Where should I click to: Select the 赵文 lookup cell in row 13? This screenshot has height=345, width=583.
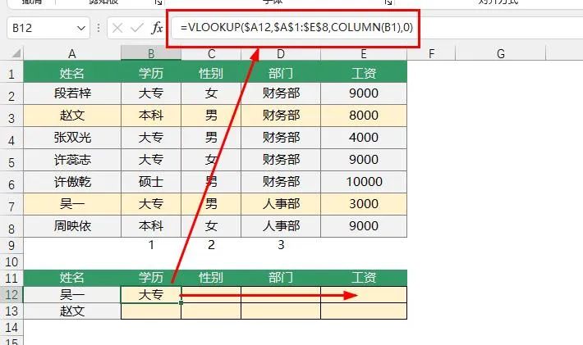pyautogui.click(x=72, y=311)
